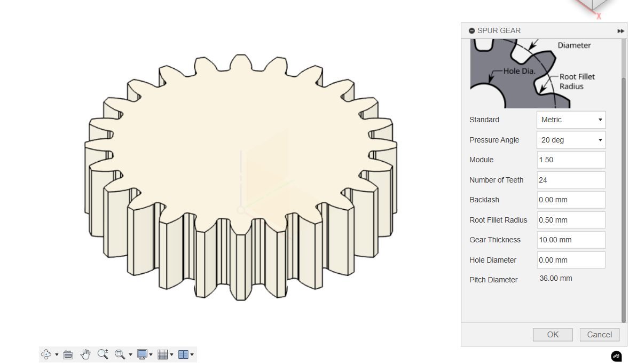The image size is (629, 363).
Task: Open the Standard dropdown showing Metric
Action: tap(571, 120)
